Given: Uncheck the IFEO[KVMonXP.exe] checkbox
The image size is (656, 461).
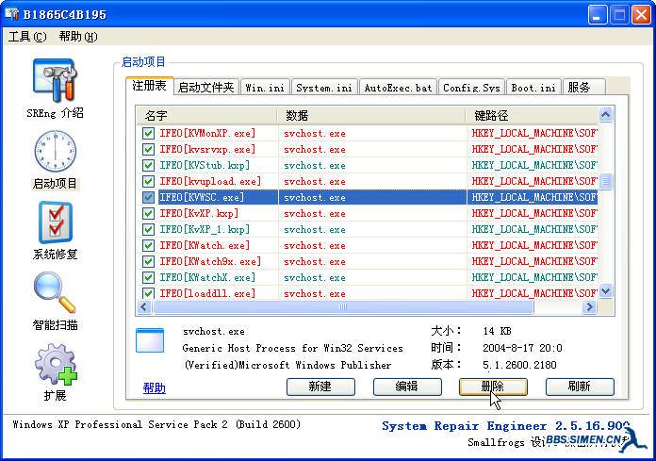Looking at the screenshot, I should (x=148, y=134).
